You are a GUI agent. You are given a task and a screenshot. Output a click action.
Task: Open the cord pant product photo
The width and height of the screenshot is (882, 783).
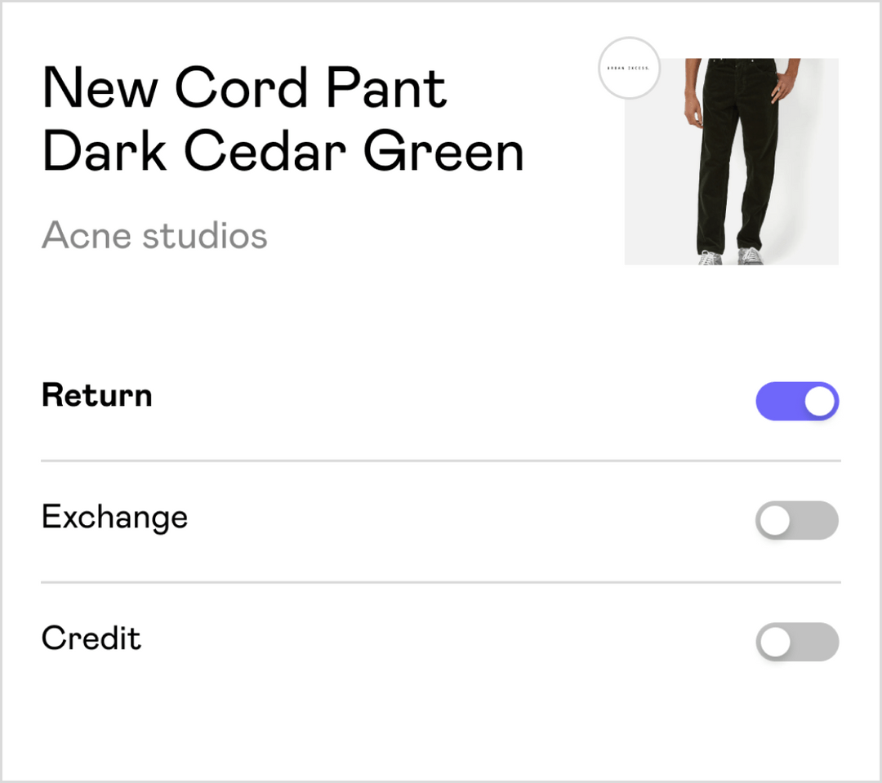click(x=732, y=162)
